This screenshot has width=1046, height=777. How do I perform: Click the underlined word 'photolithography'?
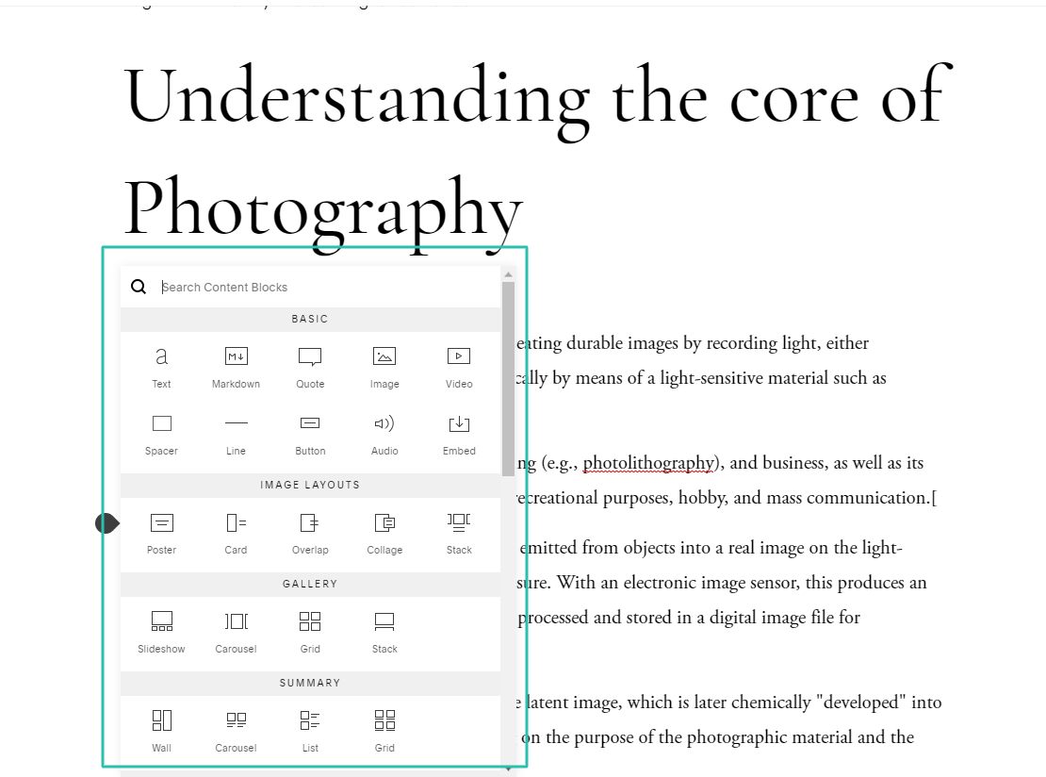648,463
